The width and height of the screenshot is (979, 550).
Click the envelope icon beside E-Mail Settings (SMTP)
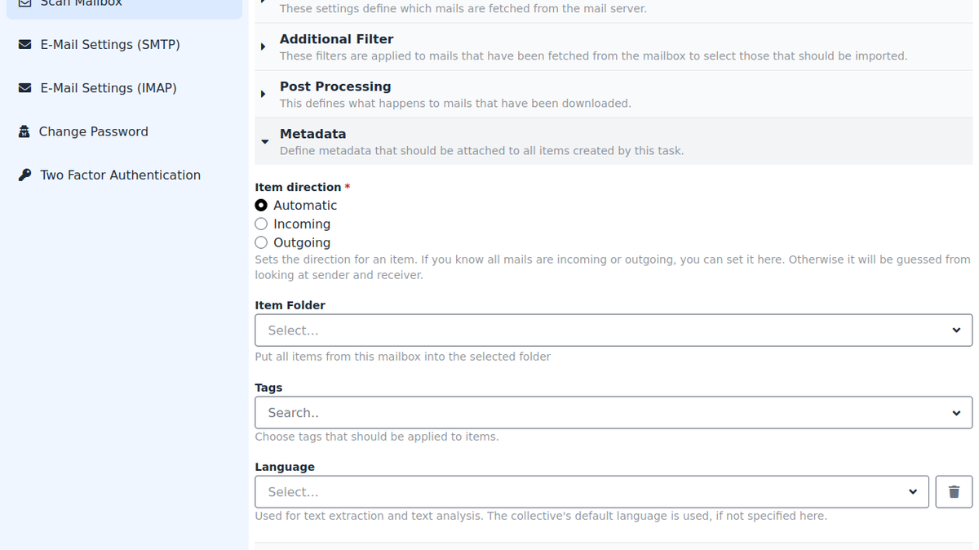point(24,44)
